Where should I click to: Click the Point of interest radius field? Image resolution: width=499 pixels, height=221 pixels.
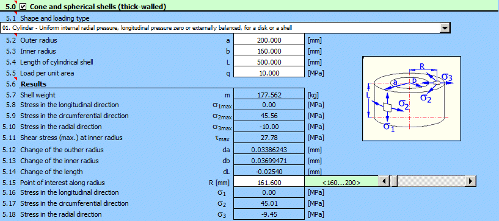coord(269,183)
